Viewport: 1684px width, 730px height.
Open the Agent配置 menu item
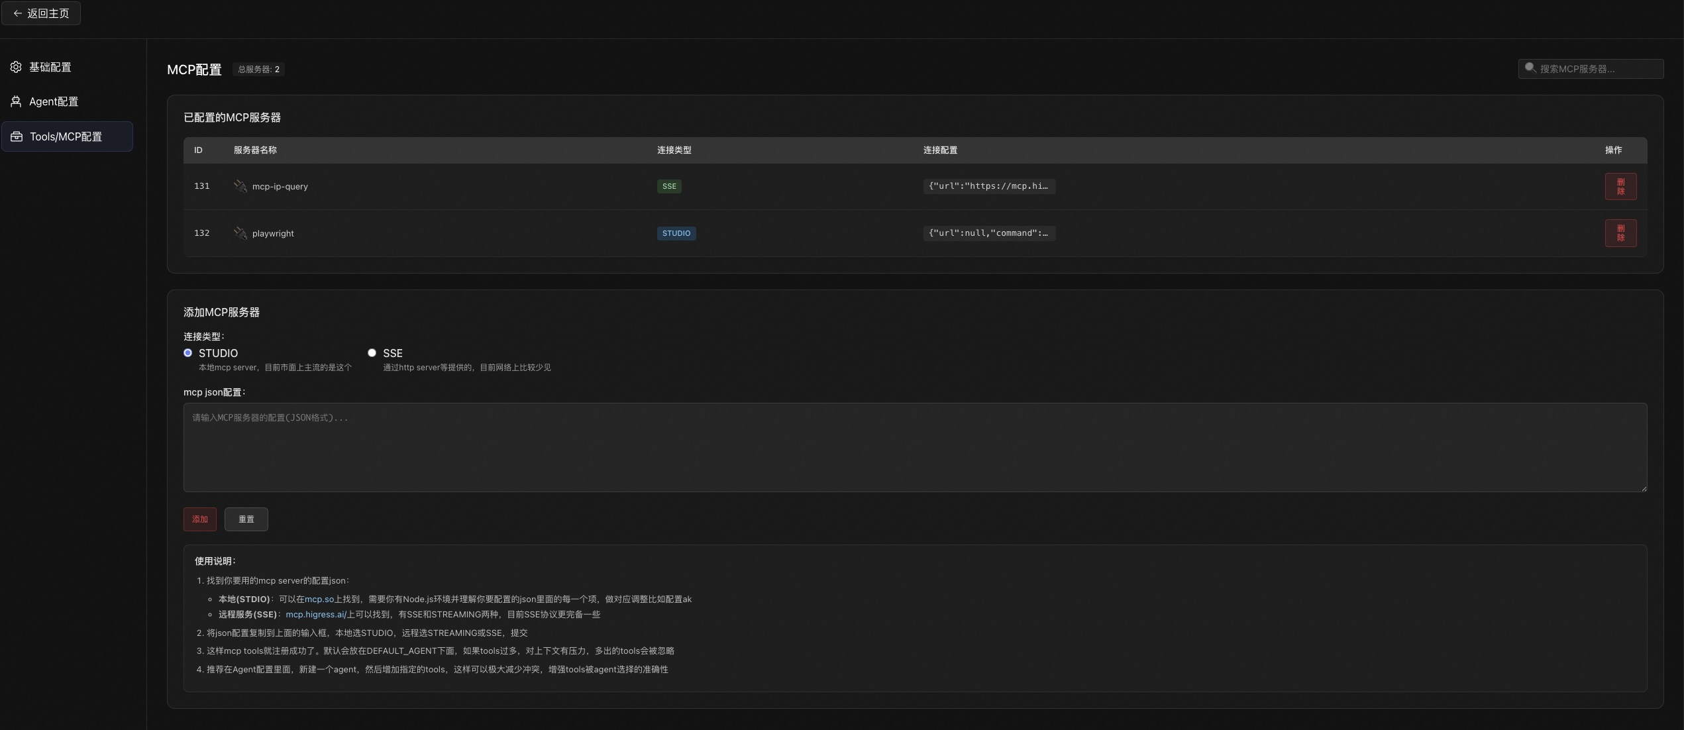54,101
